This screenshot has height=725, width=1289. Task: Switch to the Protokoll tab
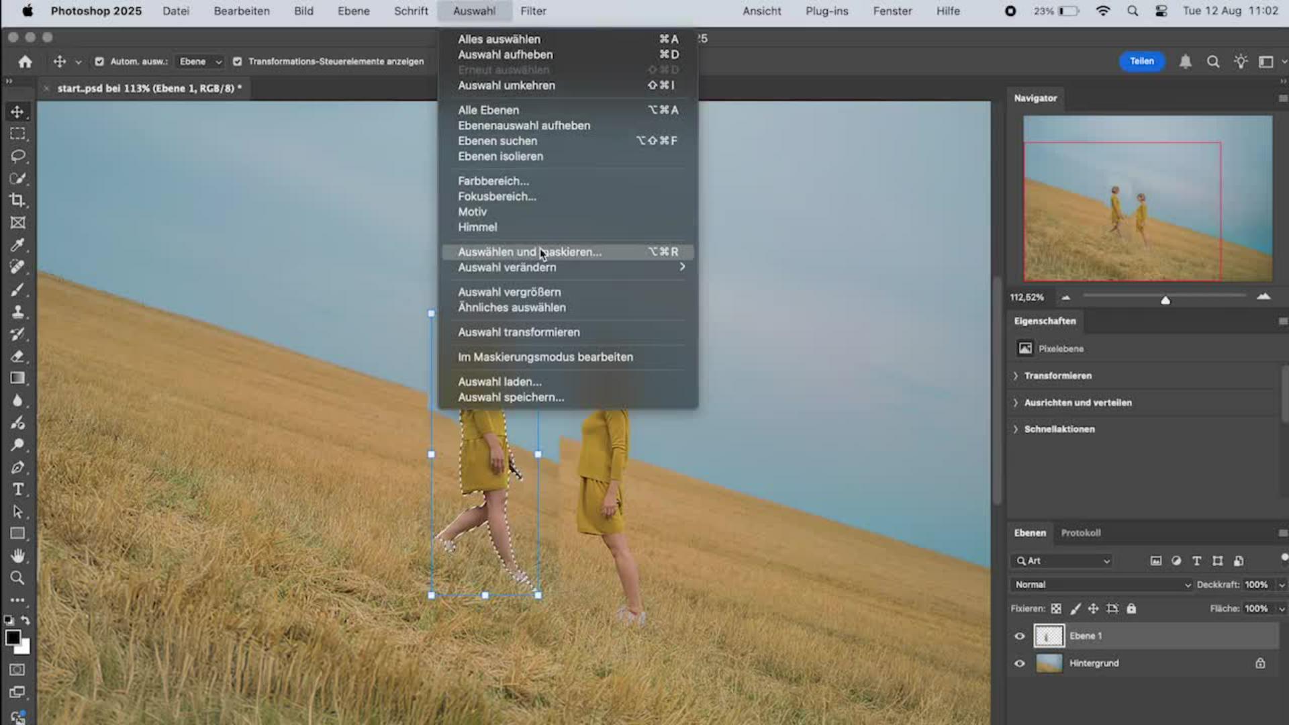pos(1080,533)
